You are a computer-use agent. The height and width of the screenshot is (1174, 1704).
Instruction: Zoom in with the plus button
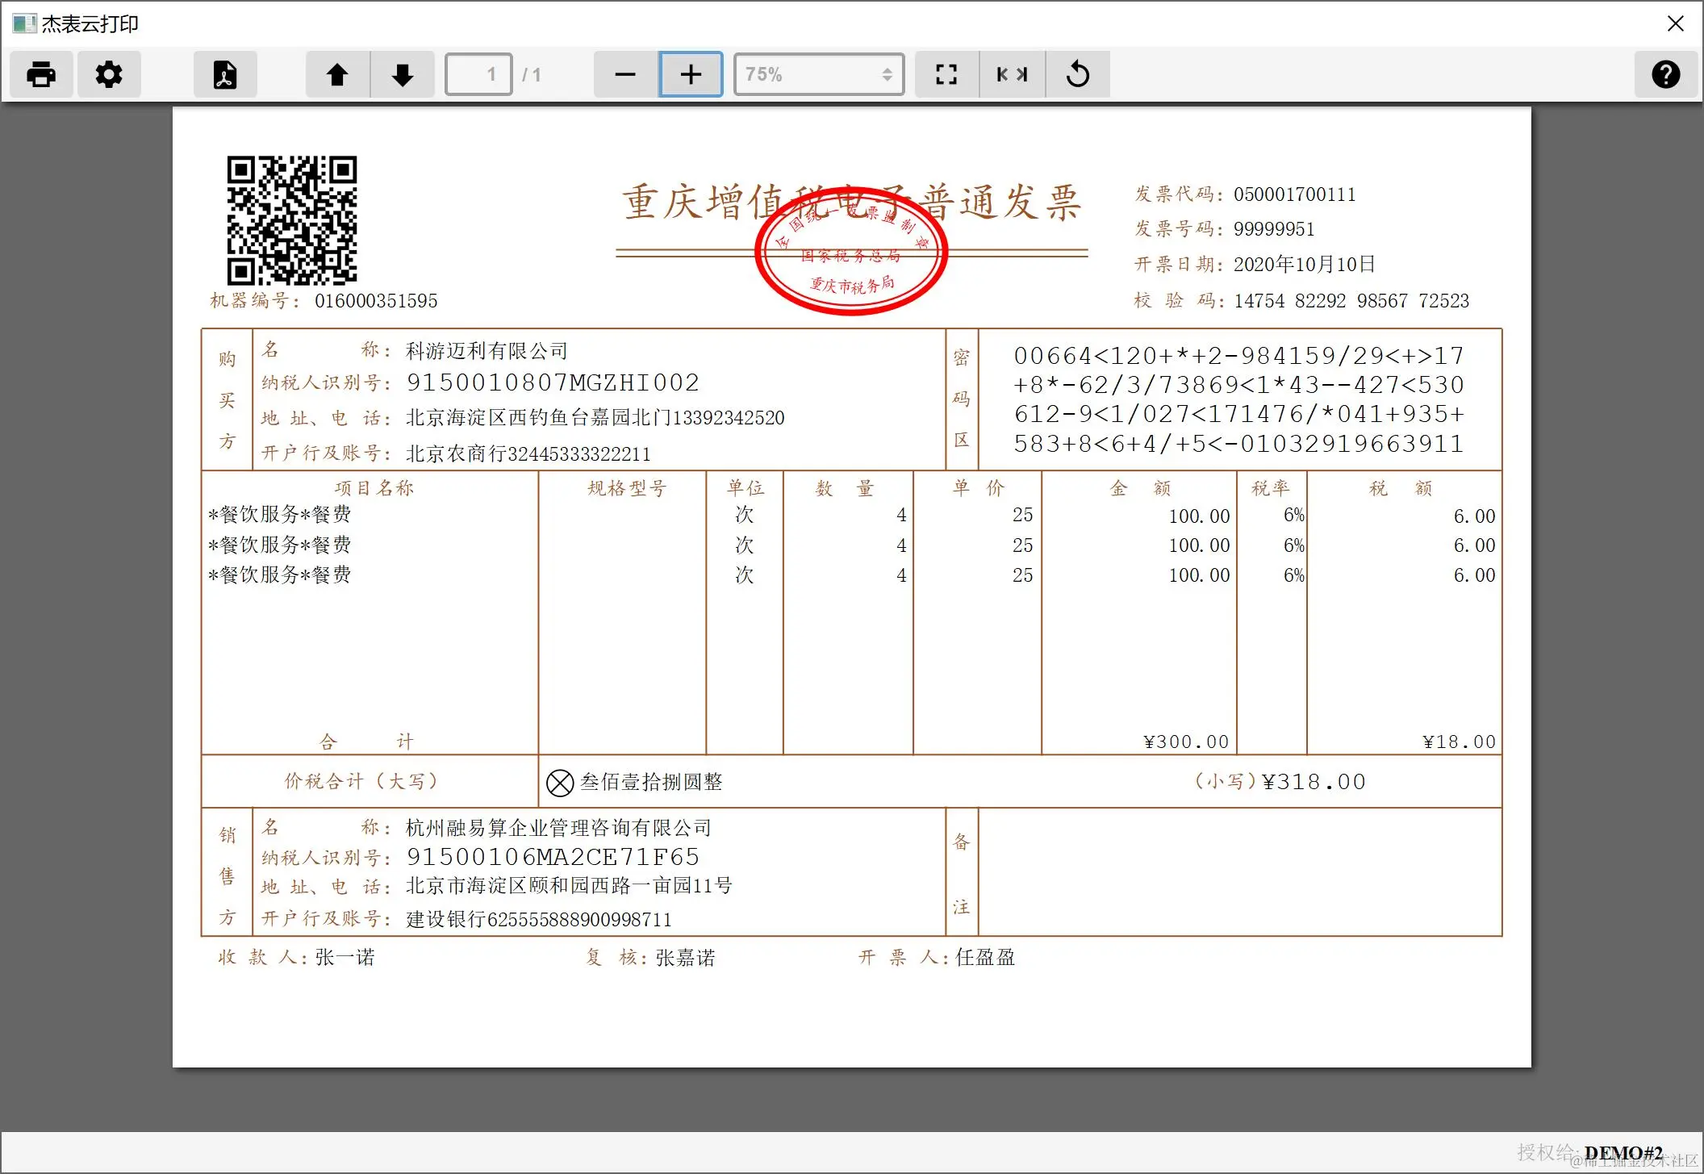tap(691, 74)
